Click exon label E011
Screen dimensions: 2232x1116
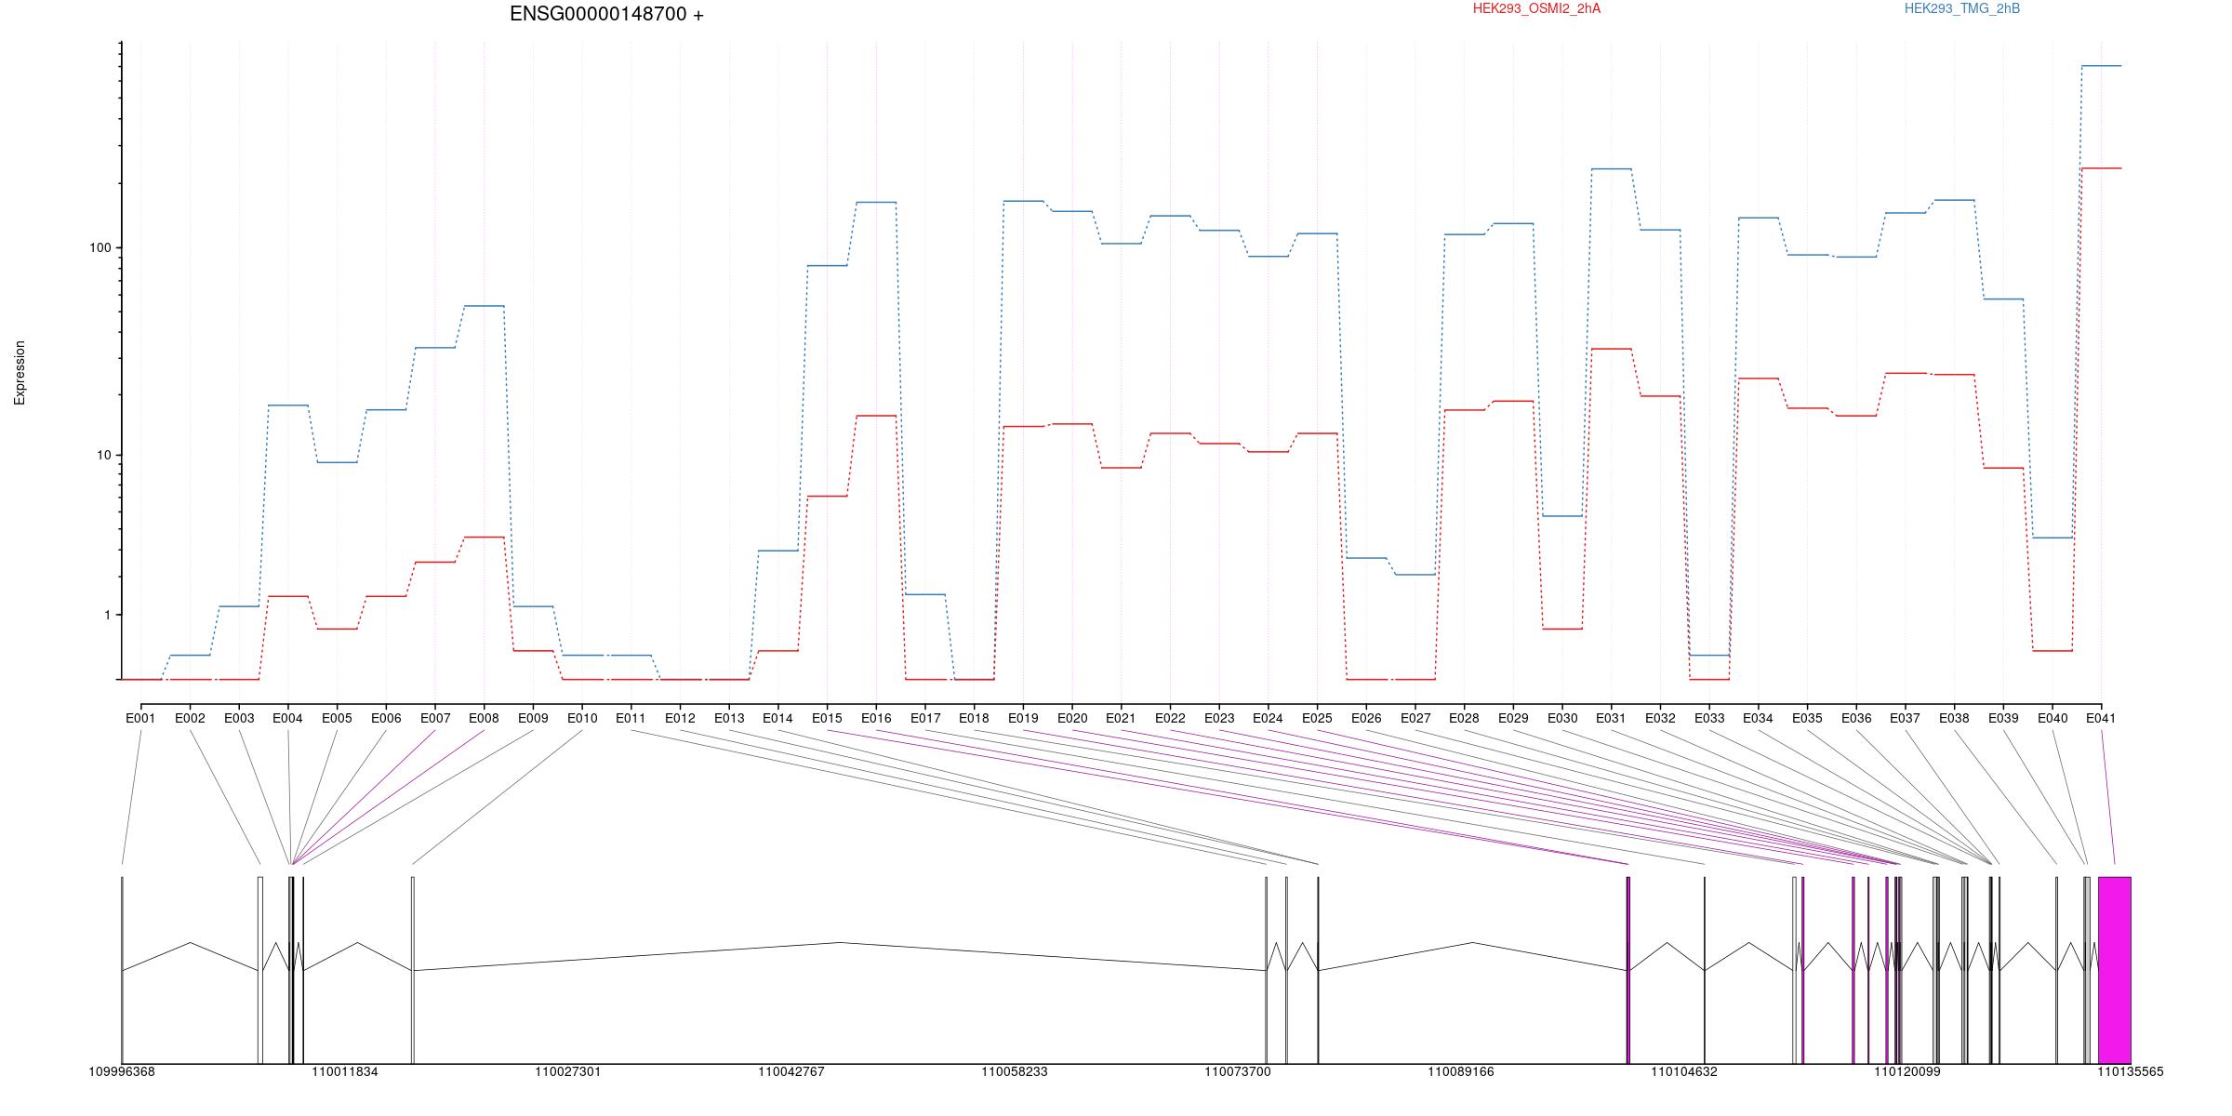pos(631,718)
